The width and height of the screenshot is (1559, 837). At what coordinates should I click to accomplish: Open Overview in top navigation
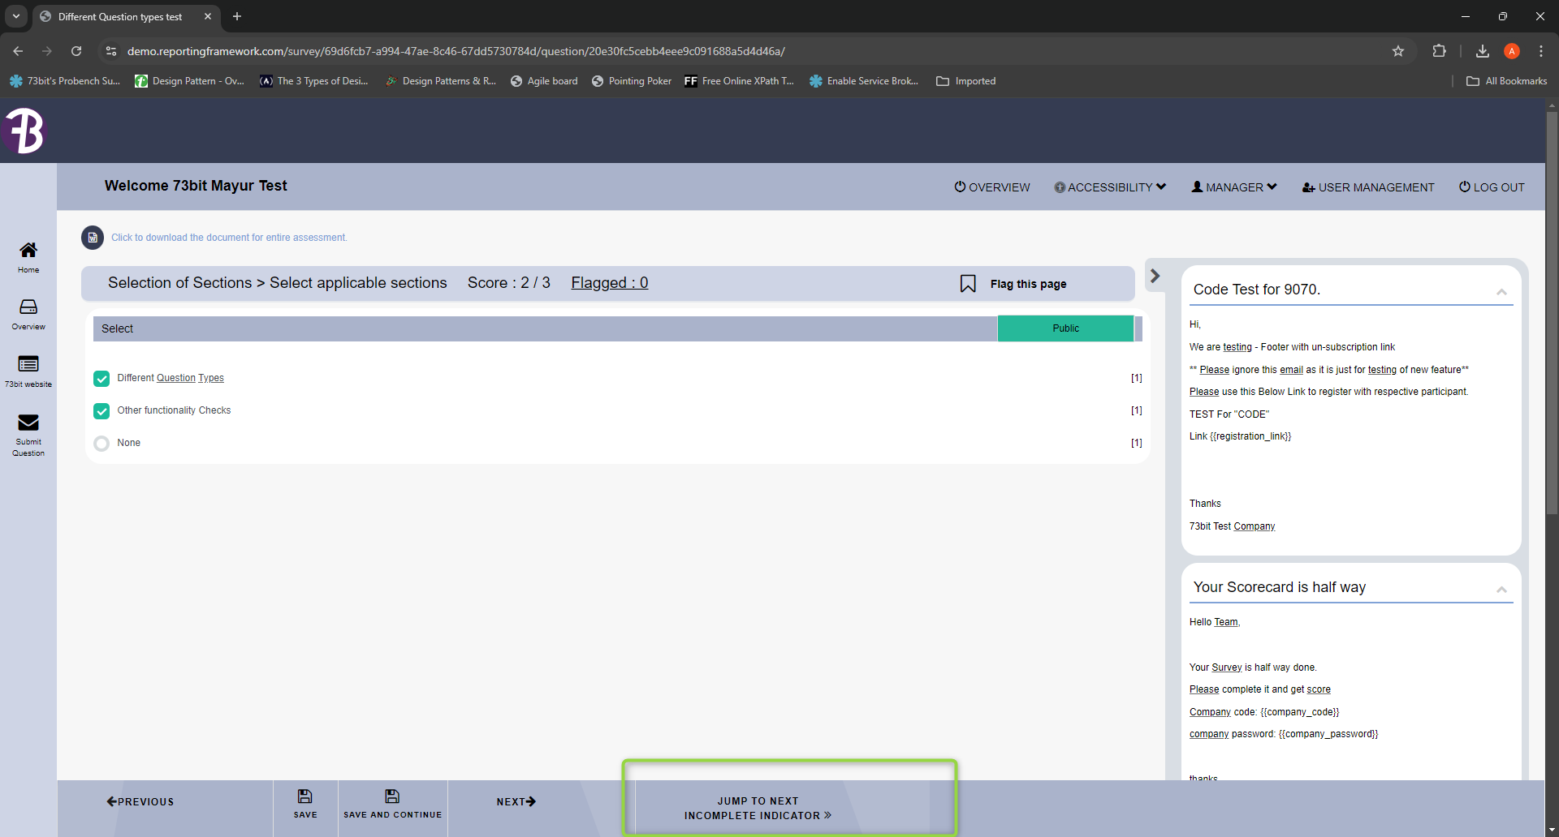992,187
